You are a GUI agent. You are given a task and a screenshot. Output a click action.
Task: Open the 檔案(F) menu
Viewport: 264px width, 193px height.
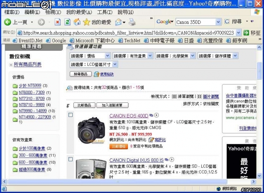pos(12,12)
